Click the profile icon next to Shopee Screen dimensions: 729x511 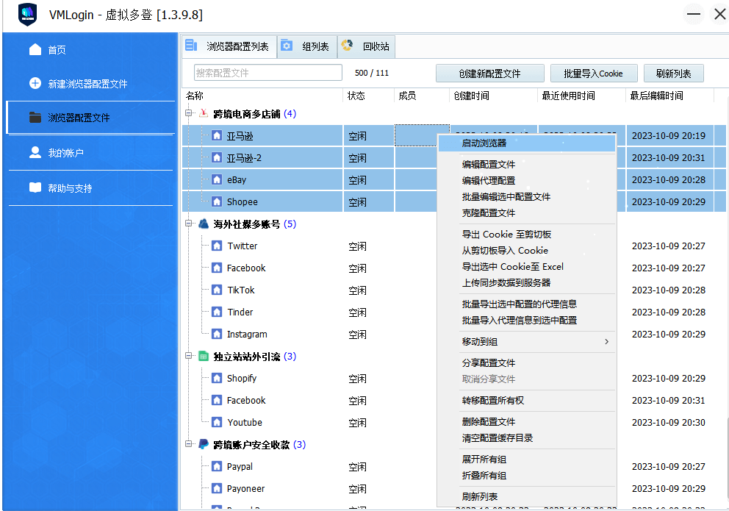pos(217,201)
